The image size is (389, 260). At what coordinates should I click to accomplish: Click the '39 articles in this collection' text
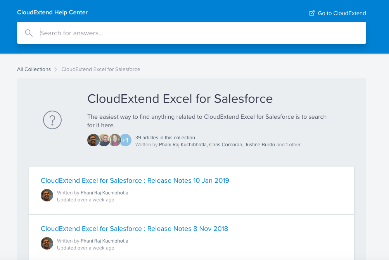pos(165,138)
